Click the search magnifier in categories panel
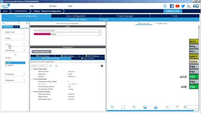Screen dimensions: 201x113 coord(3,23)
